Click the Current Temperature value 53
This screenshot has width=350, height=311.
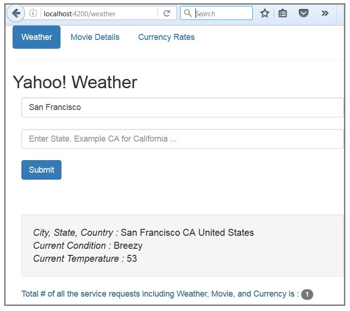132,259
